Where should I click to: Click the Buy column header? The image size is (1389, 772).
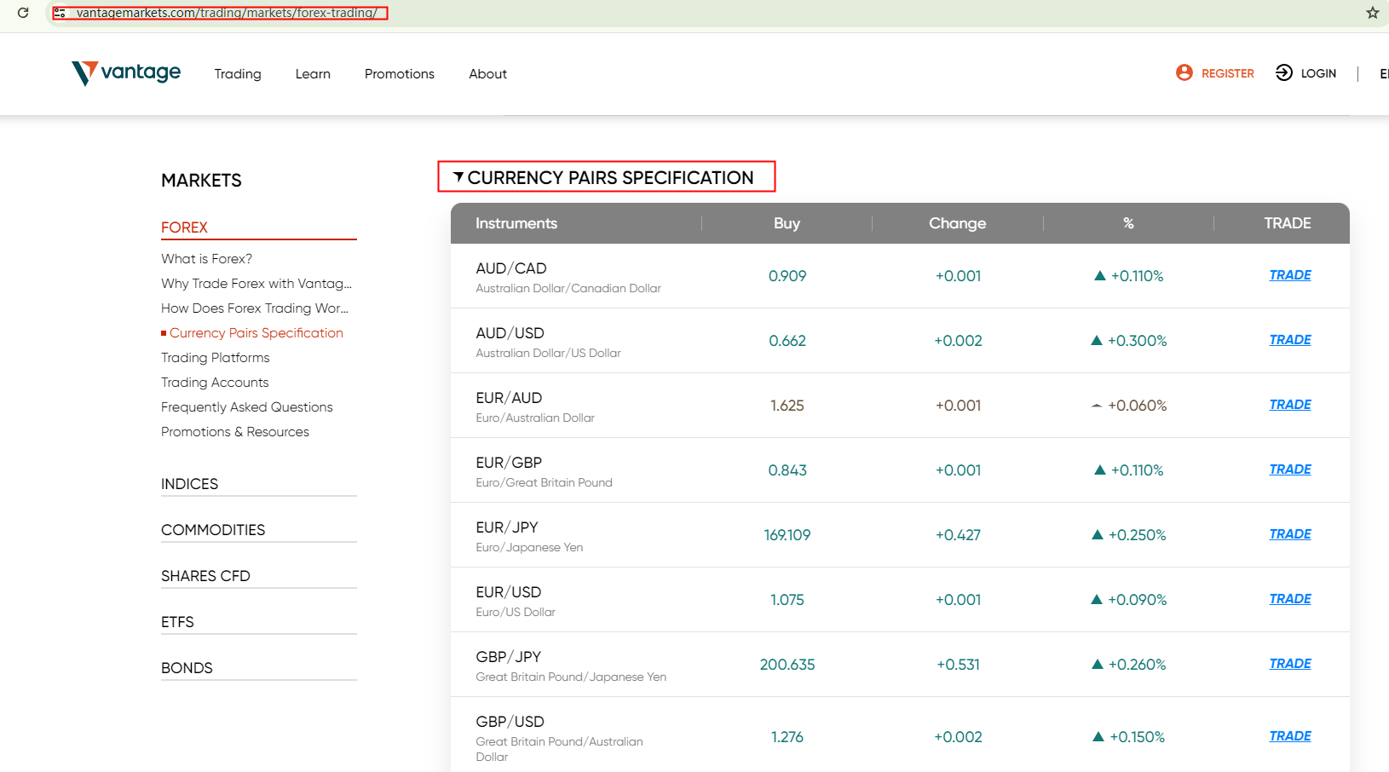pyautogui.click(x=787, y=223)
